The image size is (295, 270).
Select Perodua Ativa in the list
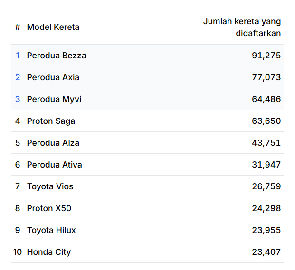click(54, 165)
